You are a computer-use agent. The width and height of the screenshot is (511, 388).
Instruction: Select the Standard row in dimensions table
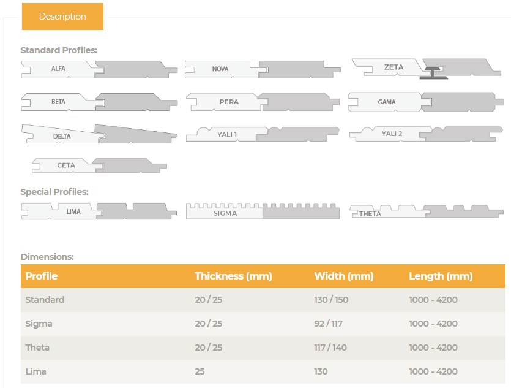click(x=45, y=300)
